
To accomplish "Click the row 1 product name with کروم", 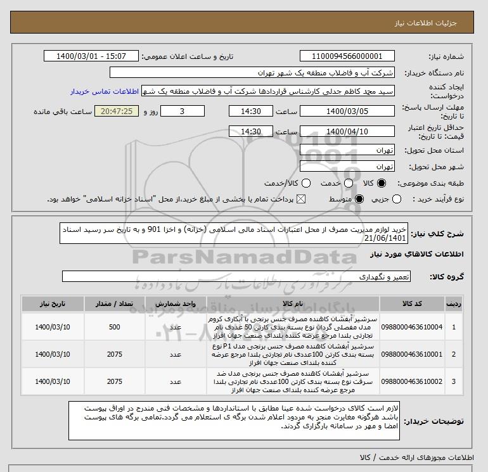I will point(293,328).
